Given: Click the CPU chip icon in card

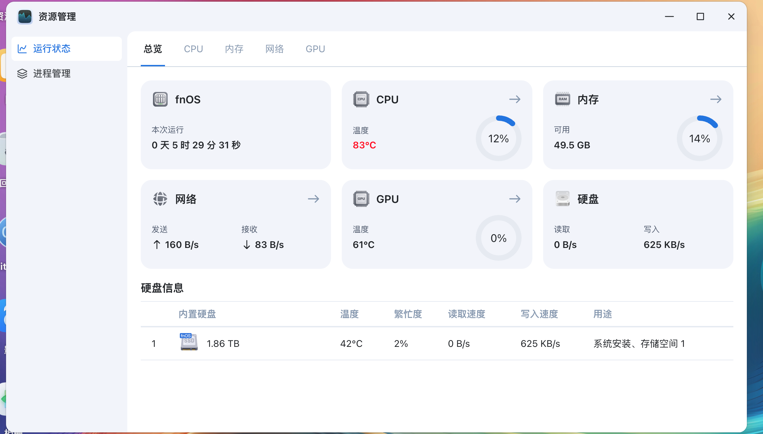Looking at the screenshot, I should pyautogui.click(x=361, y=99).
